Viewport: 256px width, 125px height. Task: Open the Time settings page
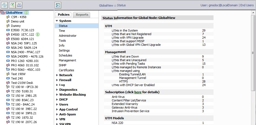click(62, 31)
